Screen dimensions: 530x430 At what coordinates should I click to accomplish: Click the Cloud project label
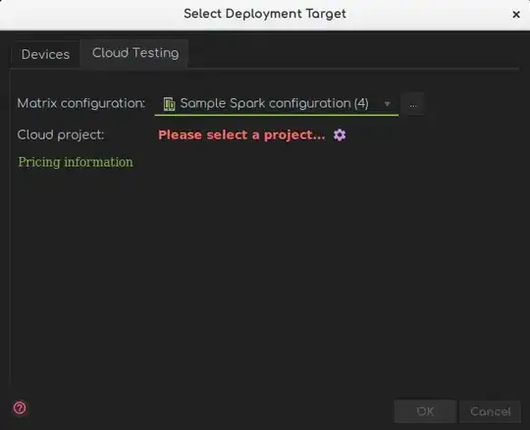(x=61, y=134)
